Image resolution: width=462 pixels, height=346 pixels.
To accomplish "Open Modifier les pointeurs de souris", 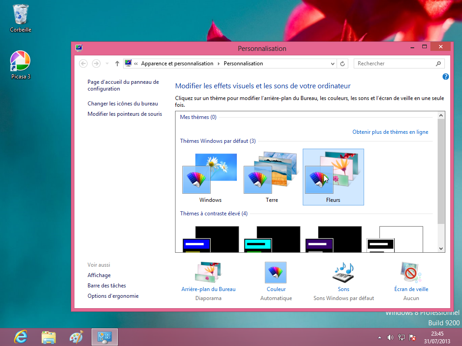I will [x=125, y=114].
